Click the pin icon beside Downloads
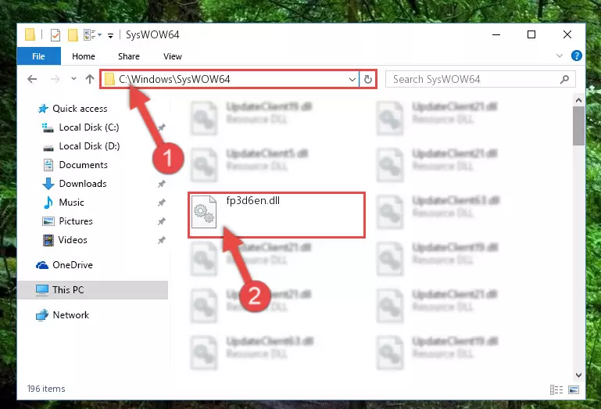601x409 pixels. click(x=161, y=184)
